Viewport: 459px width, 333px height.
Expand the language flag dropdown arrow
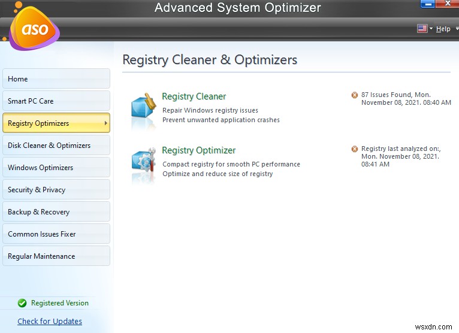(x=431, y=29)
